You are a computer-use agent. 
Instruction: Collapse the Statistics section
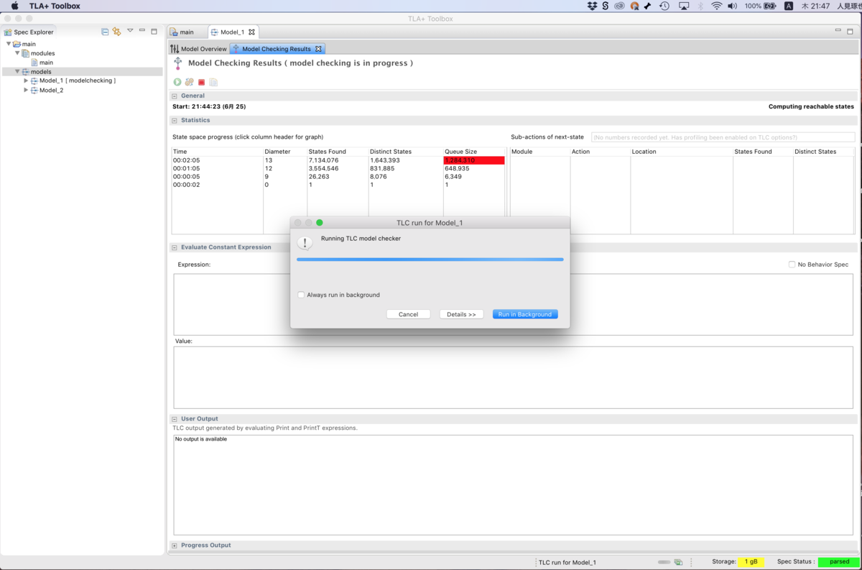(x=175, y=120)
